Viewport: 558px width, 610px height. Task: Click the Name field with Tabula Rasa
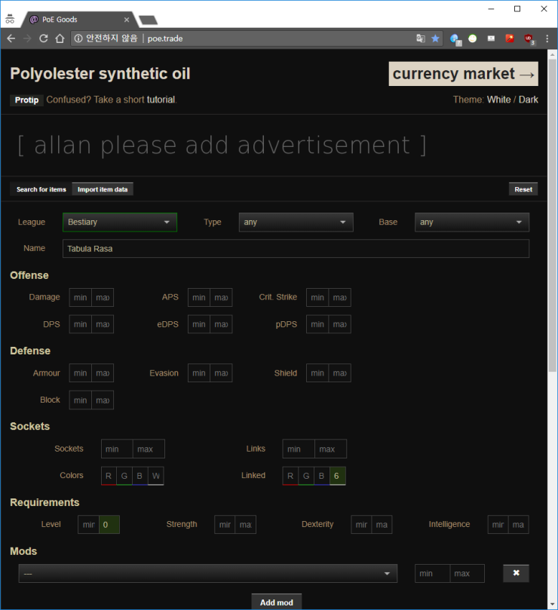pos(296,249)
